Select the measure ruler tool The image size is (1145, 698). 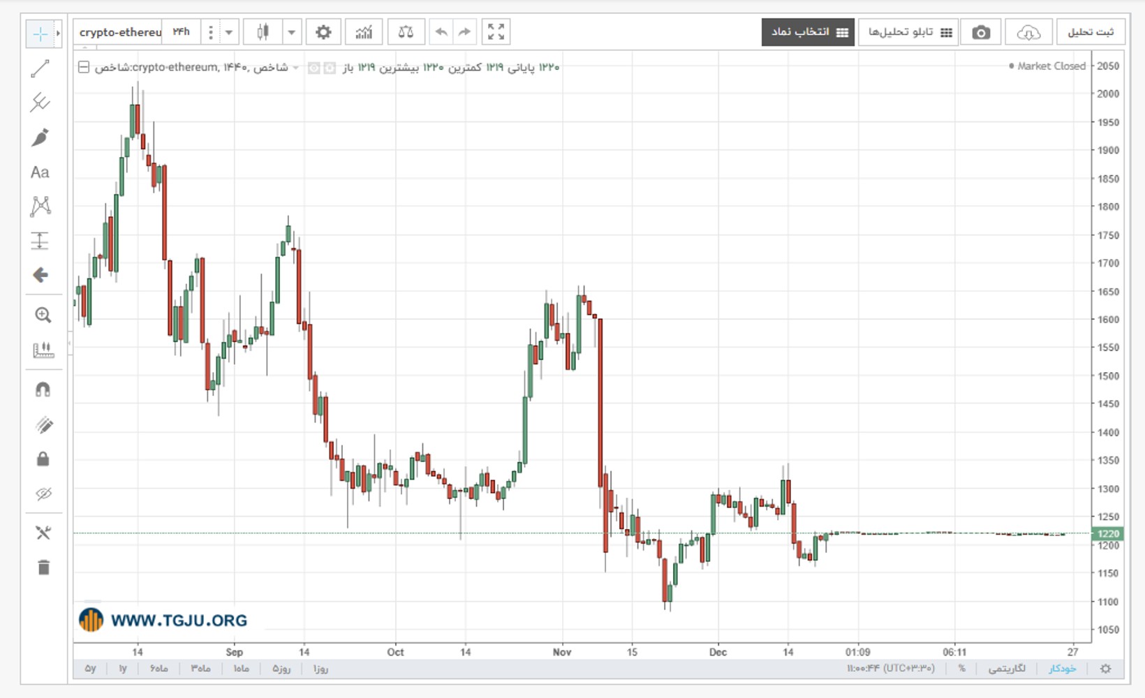tap(43, 350)
